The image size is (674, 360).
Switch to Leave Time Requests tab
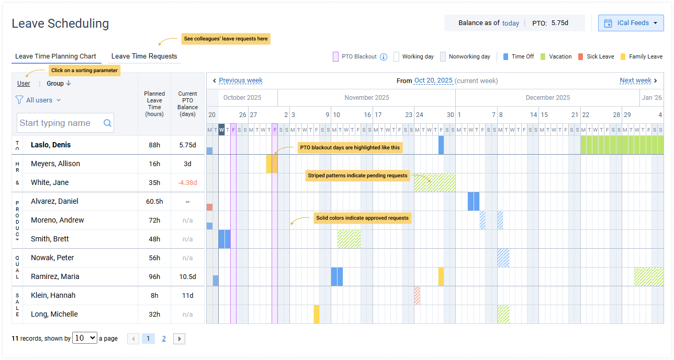144,56
